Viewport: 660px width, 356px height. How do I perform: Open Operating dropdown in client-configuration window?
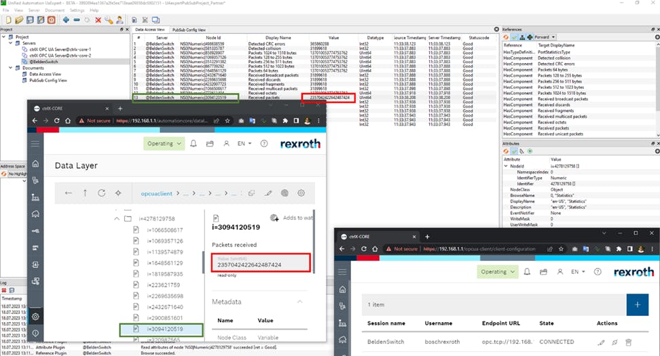pos(498,272)
